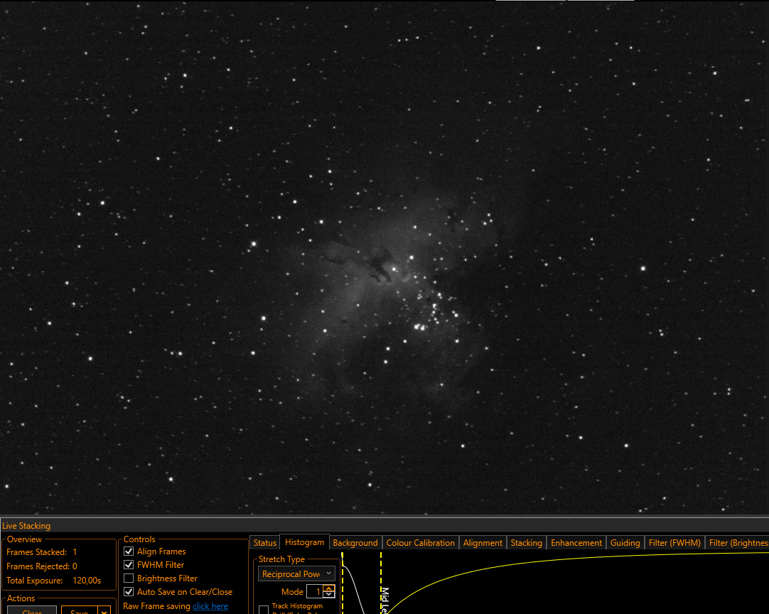This screenshot has width=769, height=614.
Task: Open the Enhancement tab
Action: coord(576,542)
